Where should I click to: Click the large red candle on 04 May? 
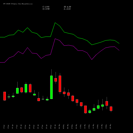click(60, 84)
